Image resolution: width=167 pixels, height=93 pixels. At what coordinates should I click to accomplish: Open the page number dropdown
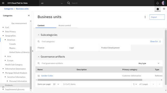(135, 84)
